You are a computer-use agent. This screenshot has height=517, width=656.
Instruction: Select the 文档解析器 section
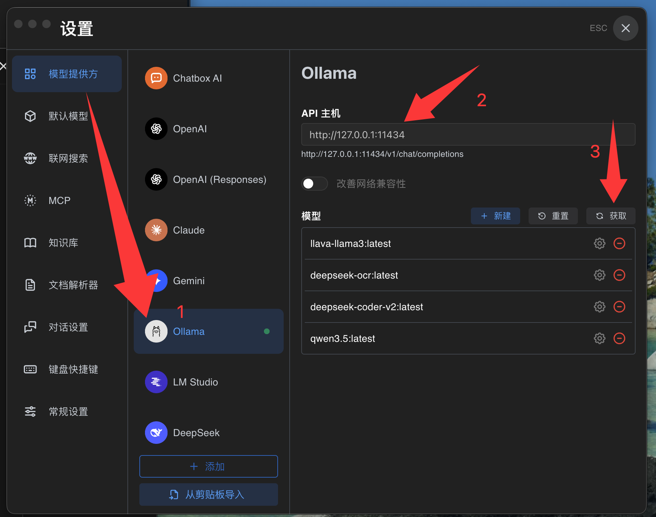(x=67, y=285)
